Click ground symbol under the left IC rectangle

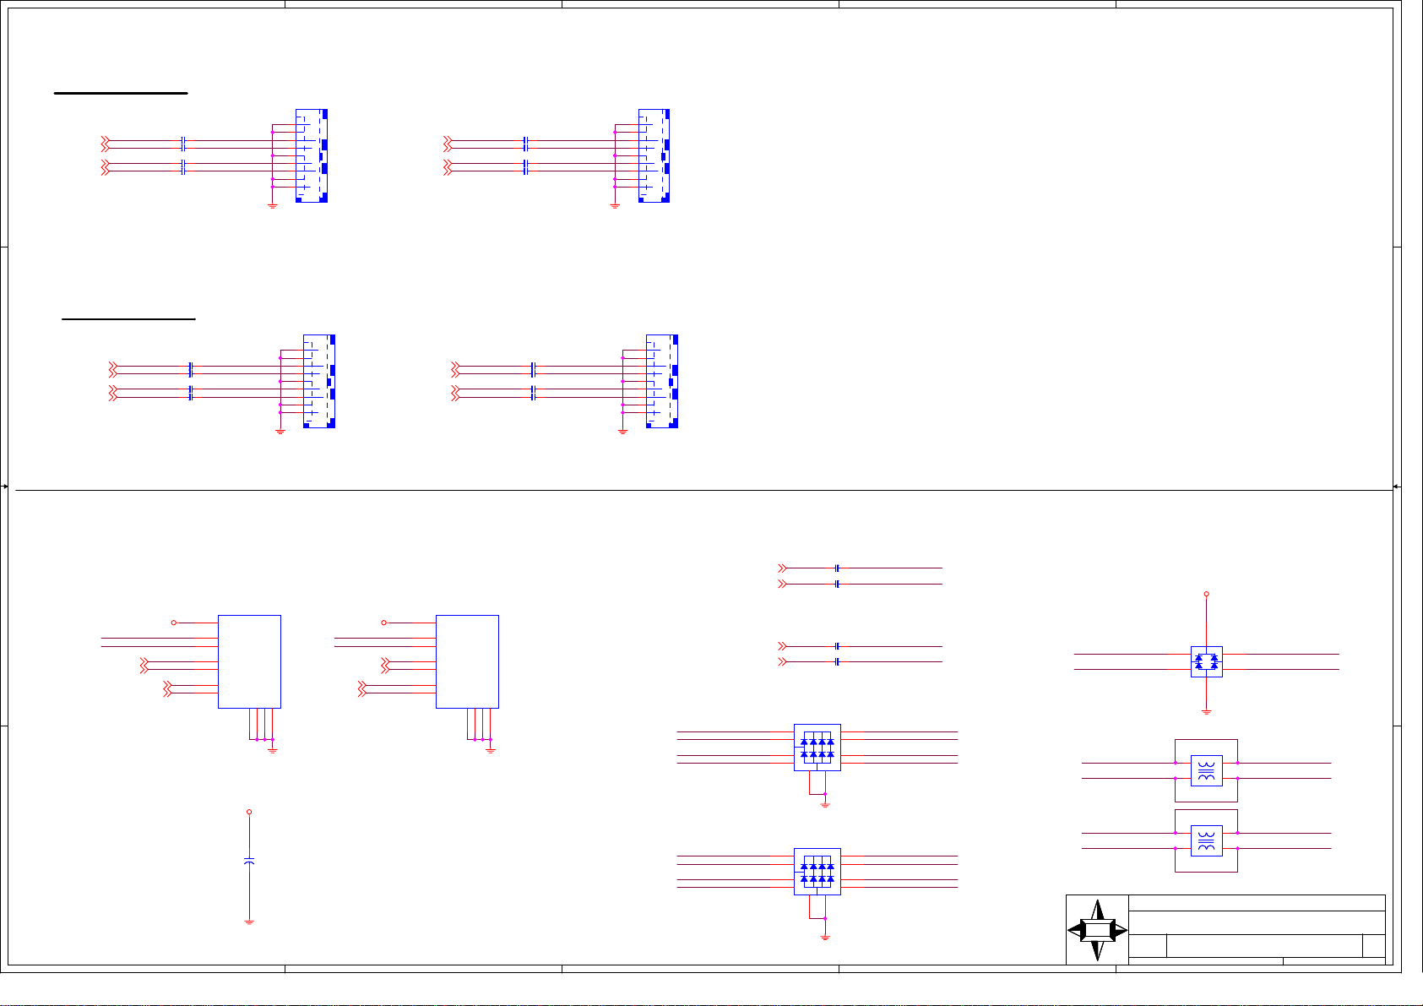pyautogui.click(x=273, y=750)
